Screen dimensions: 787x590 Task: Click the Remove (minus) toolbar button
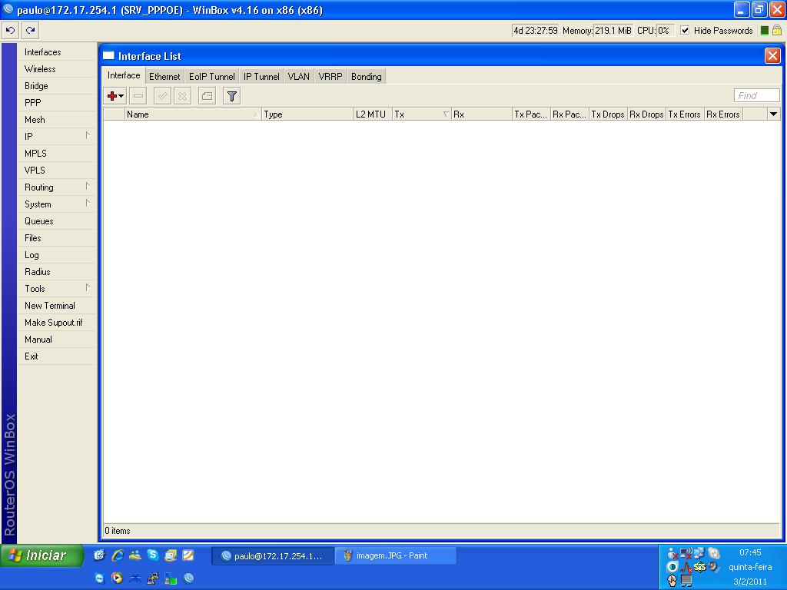[138, 96]
